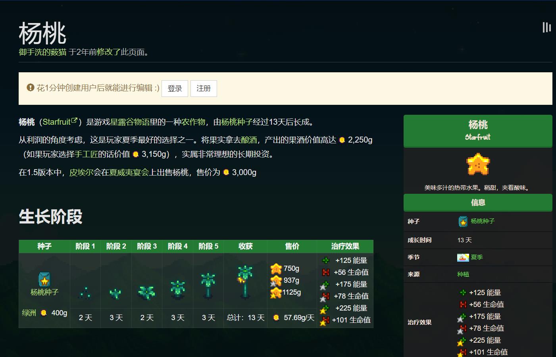Click the 13 天 growth time value in infobox
This screenshot has width=556, height=357.
pyautogui.click(x=465, y=240)
